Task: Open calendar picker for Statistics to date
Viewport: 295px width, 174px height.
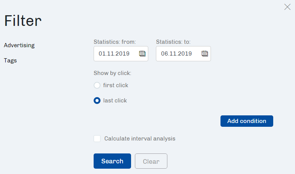Action: (205, 54)
